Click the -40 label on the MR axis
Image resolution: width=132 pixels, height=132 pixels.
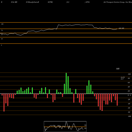pos(129,104)
